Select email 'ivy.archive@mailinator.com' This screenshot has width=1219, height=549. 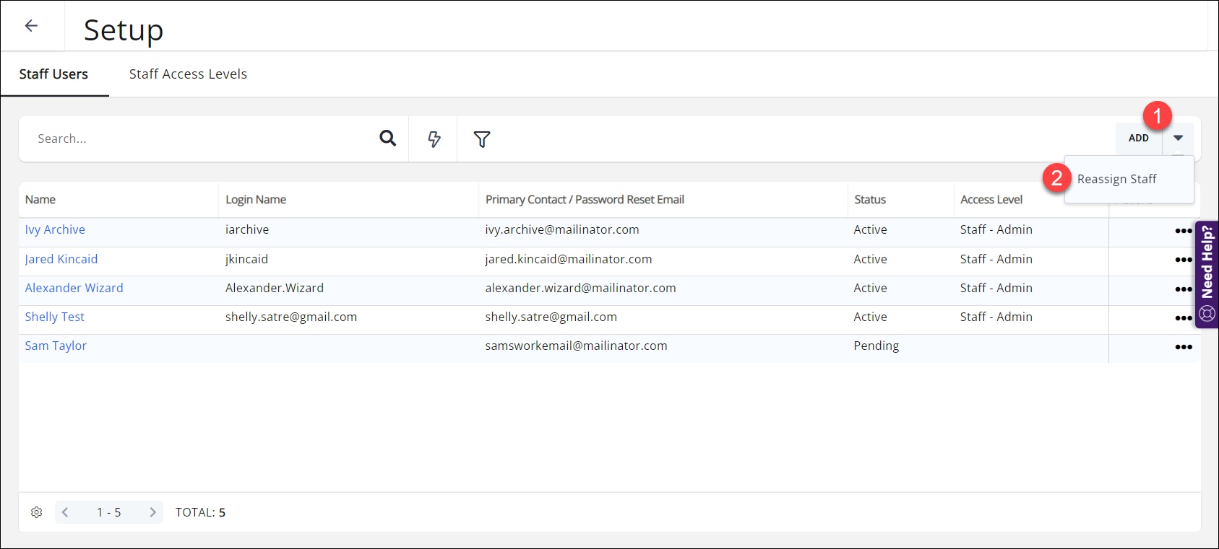pos(562,229)
